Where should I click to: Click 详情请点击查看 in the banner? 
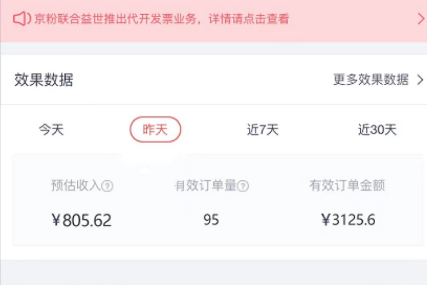pos(250,18)
